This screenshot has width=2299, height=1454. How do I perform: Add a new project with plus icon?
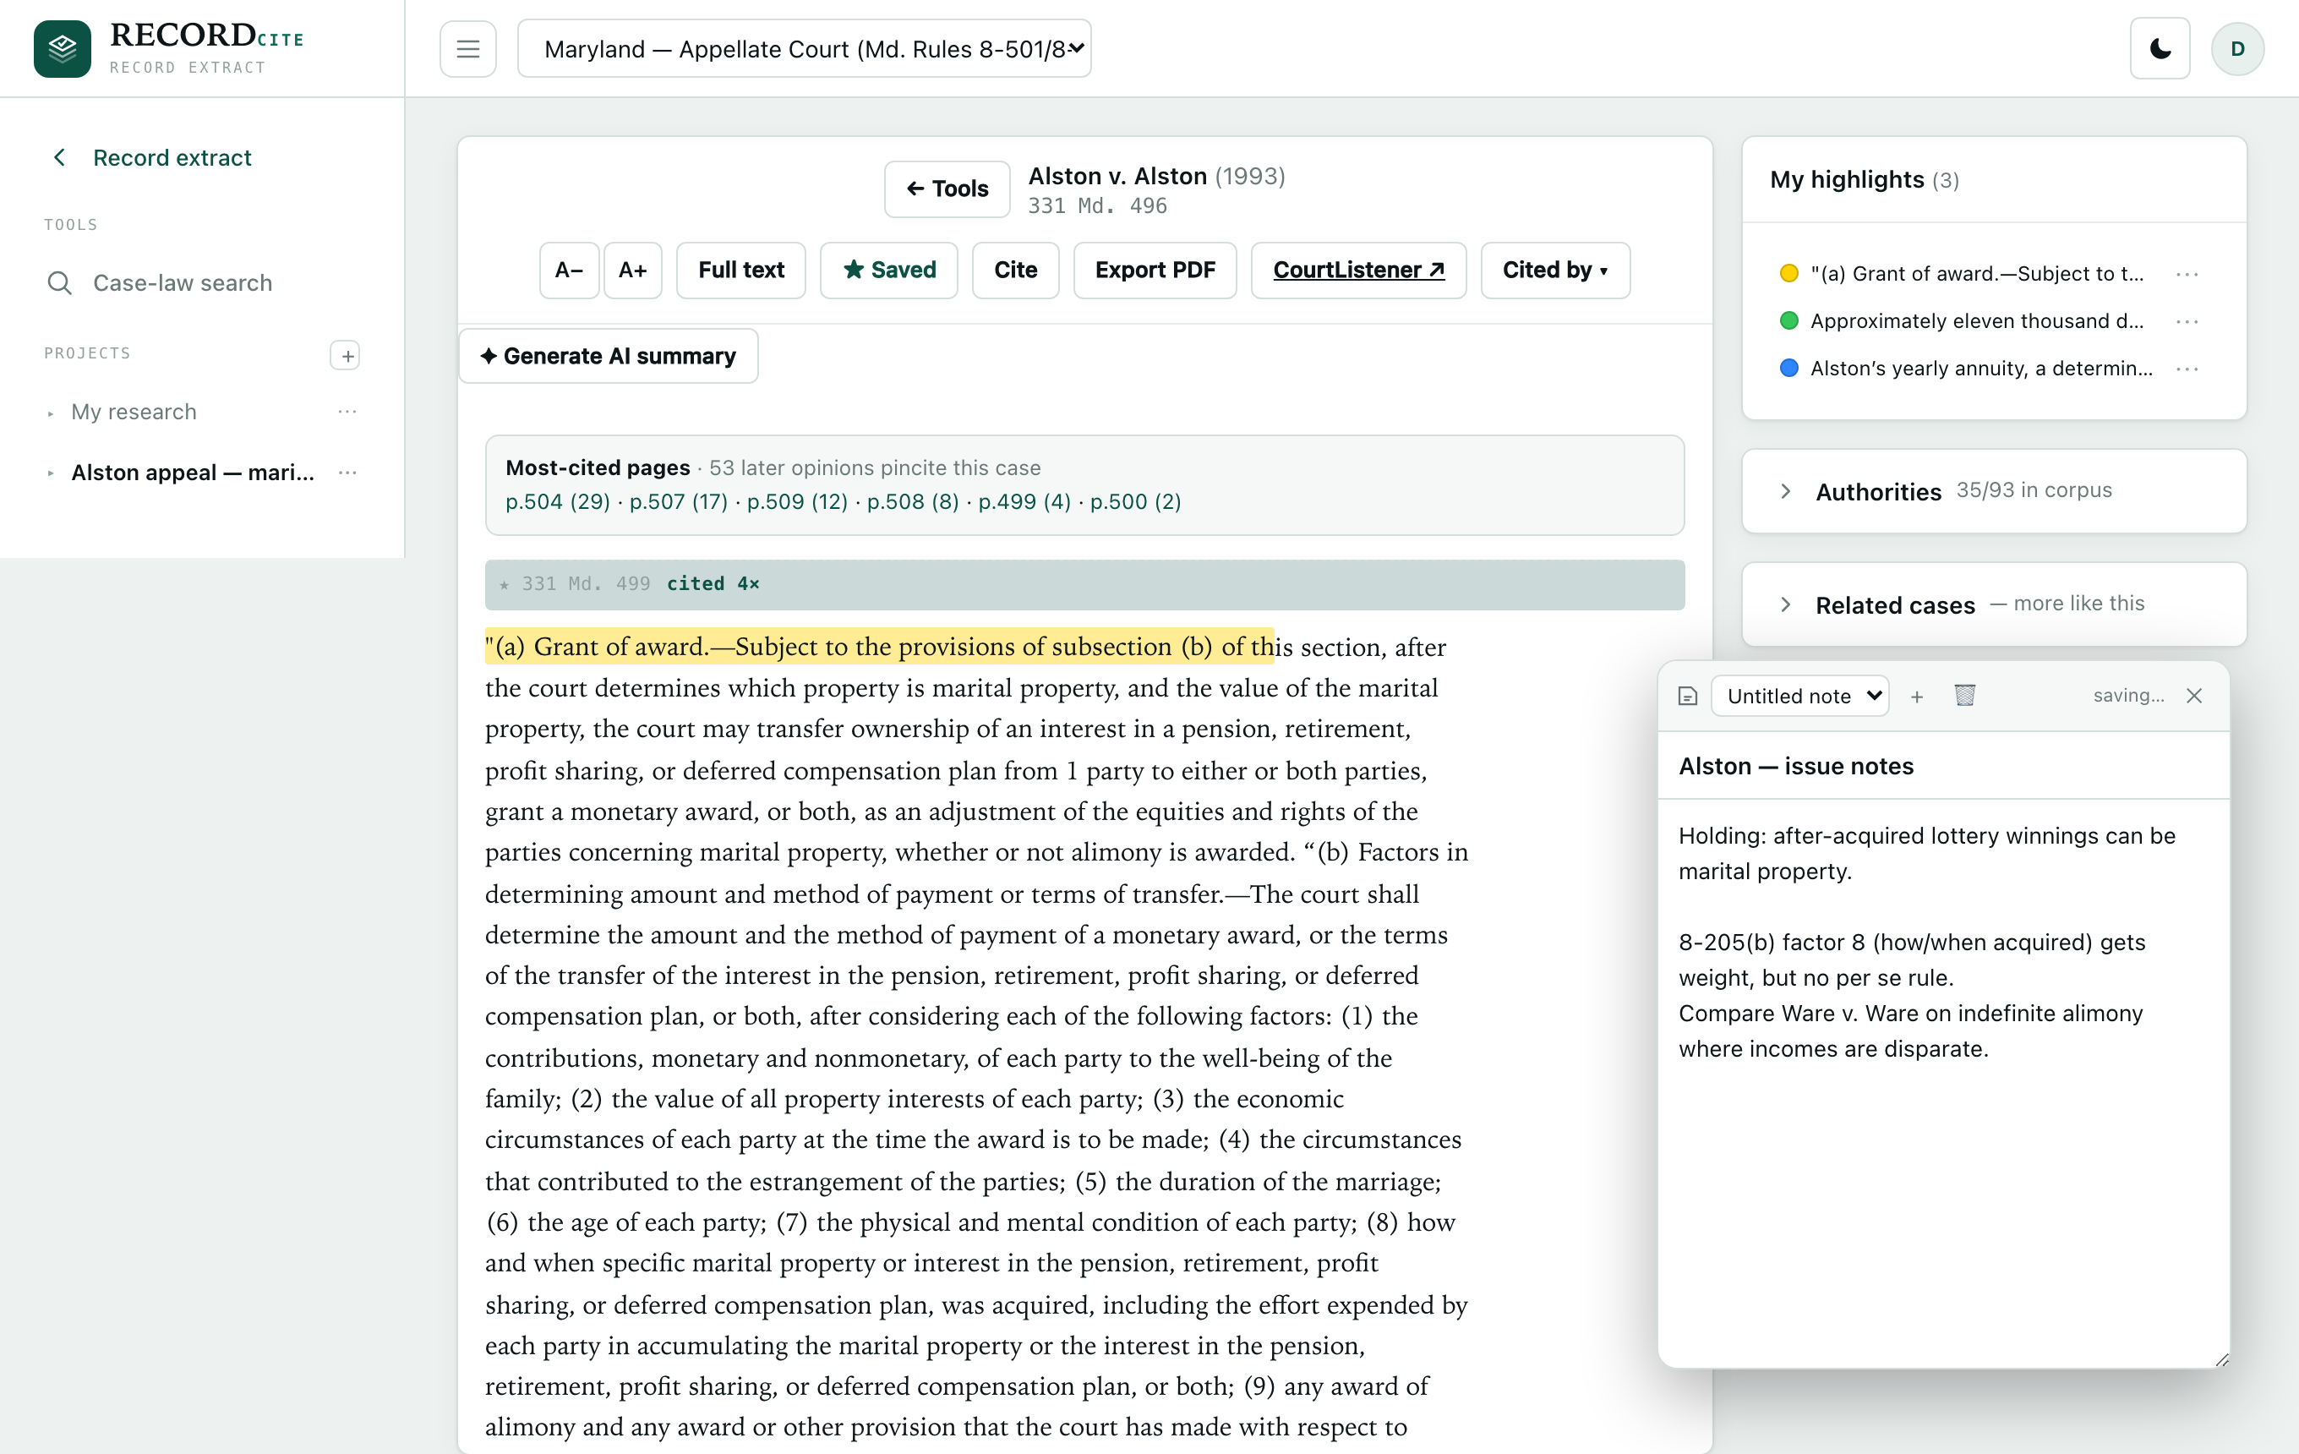pyautogui.click(x=346, y=355)
